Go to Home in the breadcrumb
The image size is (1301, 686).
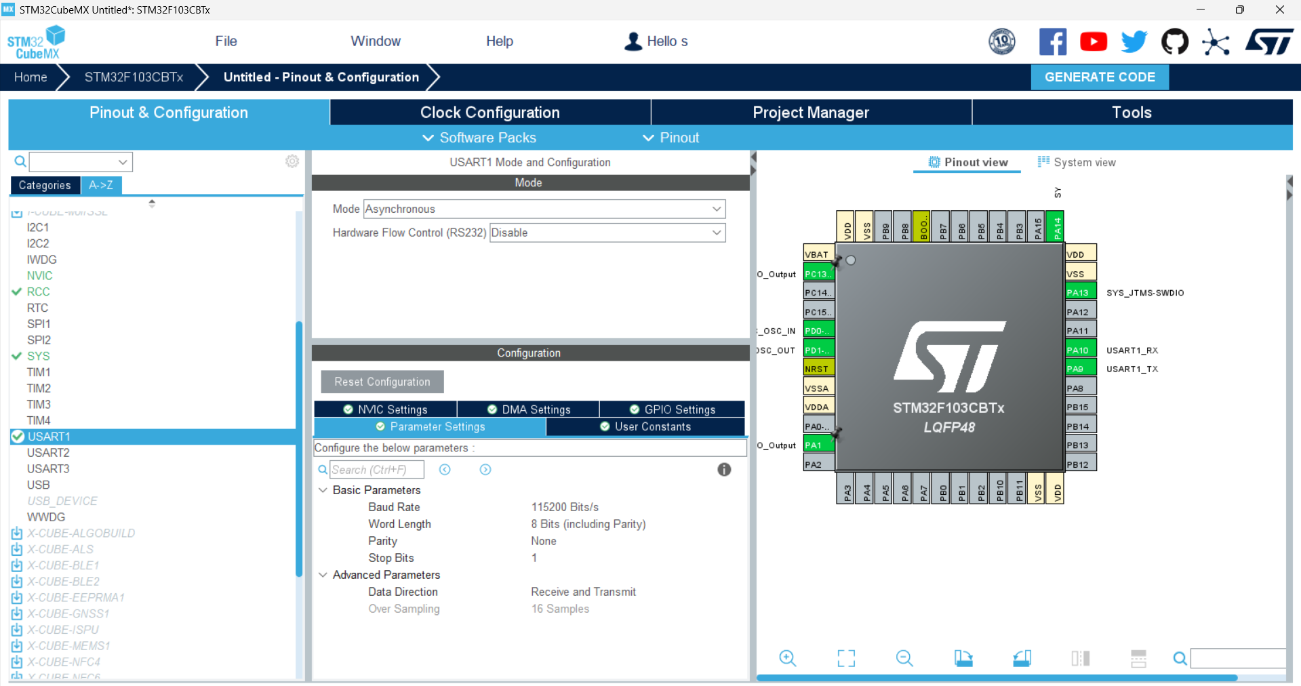[x=31, y=77]
